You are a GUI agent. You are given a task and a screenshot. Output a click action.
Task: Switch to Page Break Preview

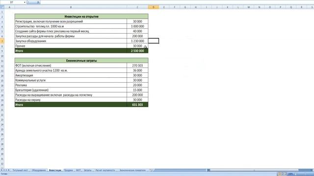(286, 174)
